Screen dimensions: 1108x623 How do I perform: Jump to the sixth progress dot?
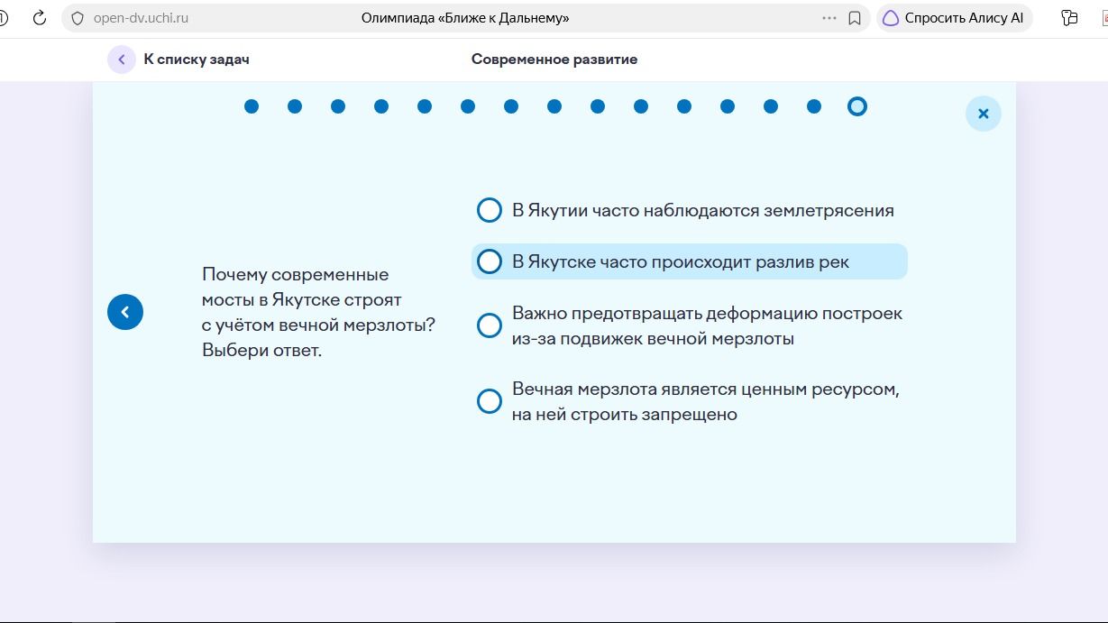(x=468, y=106)
